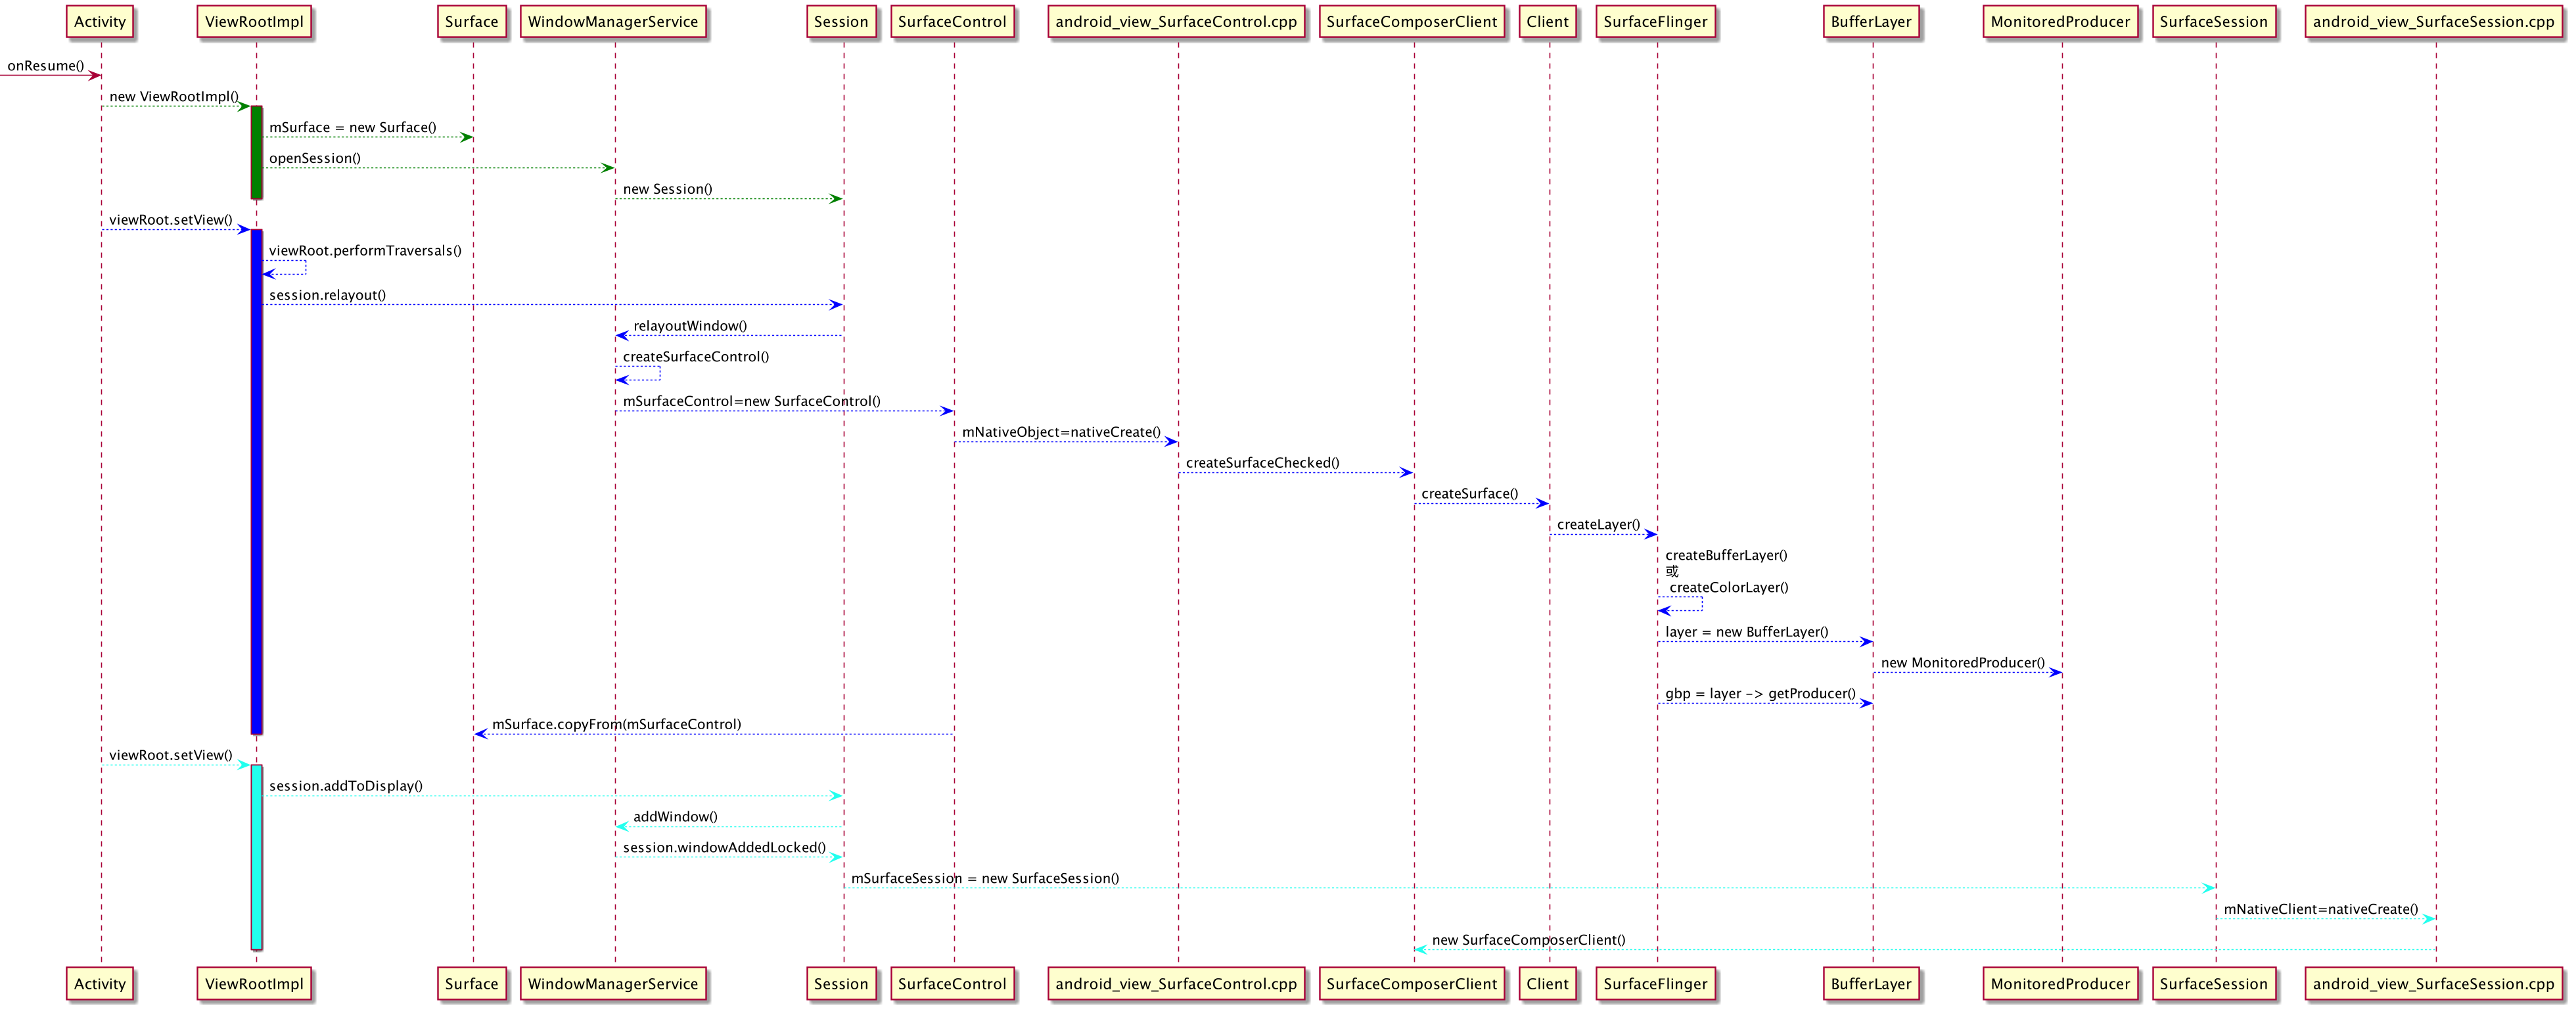Click the session.addToDisplay() message label
The image size is (2576, 1013).
345,786
